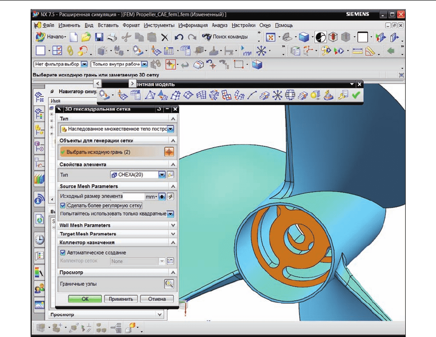The image size is (436, 337).
Task: Click the Delete X icon in the toolbar
Action: [x=165, y=37]
